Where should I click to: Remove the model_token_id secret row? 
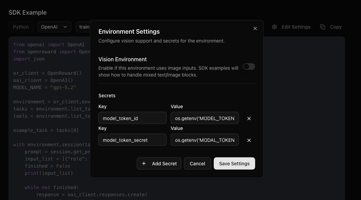[x=249, y=118]
